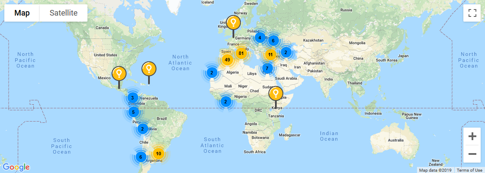Select the Map view tab
485x173 pixels.
click(22, 13)
